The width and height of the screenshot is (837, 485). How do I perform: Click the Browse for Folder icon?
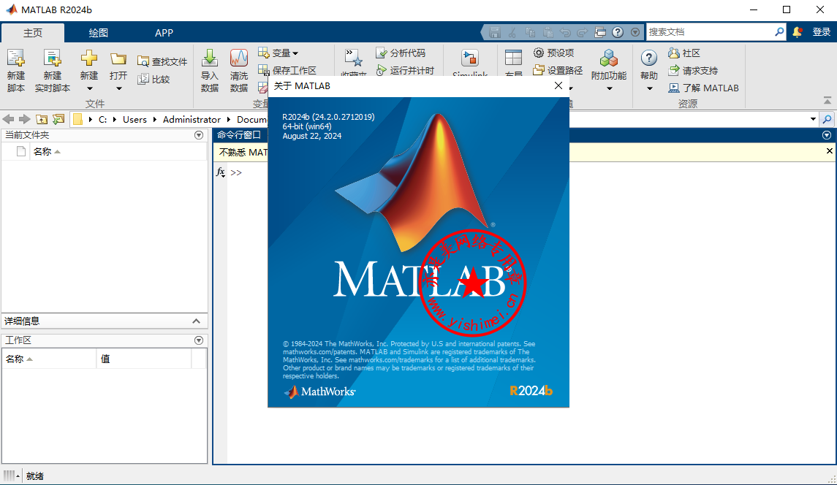58,119
